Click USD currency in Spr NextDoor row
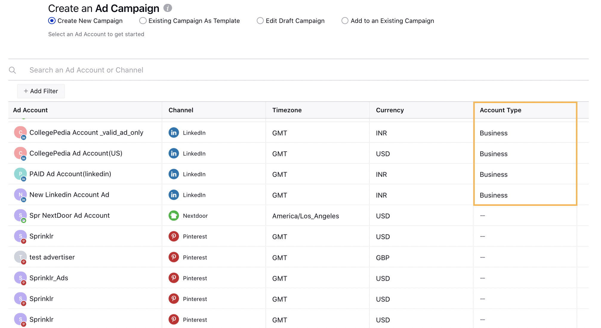601x328 pixels. pos(383,216)
